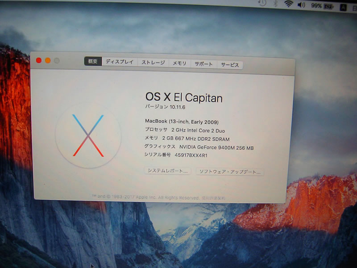Select the serial number 459178XX4R1
Image resolution: width=357 pixels, height=268 pixels.
(191, 155)
